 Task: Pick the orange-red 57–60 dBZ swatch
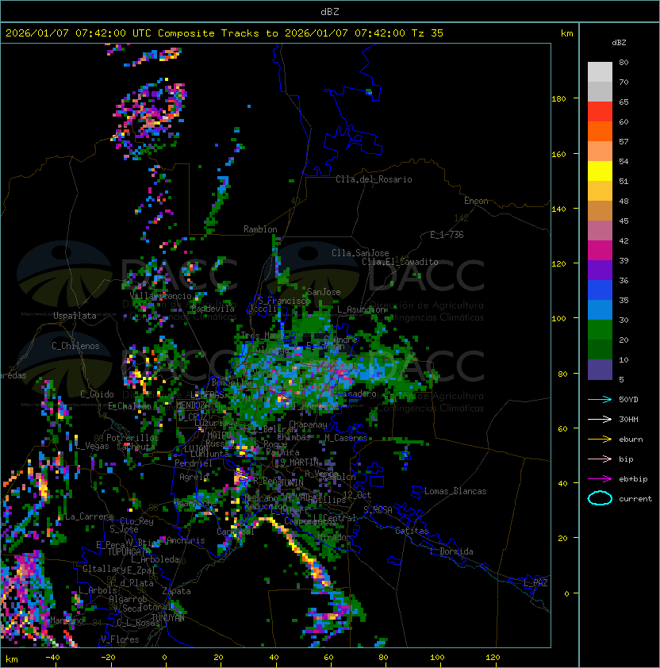click(600, 131)
